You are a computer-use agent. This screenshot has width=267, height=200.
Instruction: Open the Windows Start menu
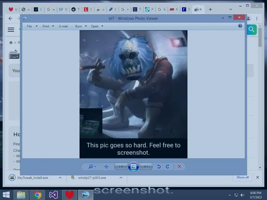(6, 195)
